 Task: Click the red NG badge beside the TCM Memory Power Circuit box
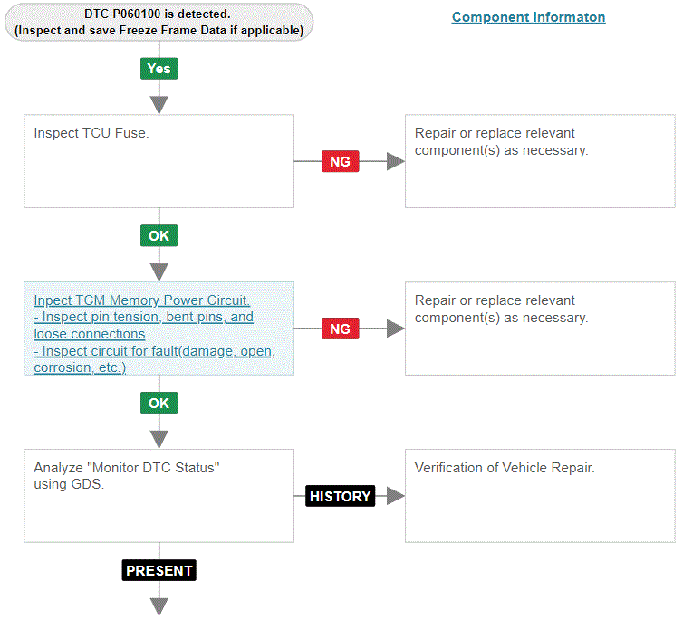coord(340,329)
